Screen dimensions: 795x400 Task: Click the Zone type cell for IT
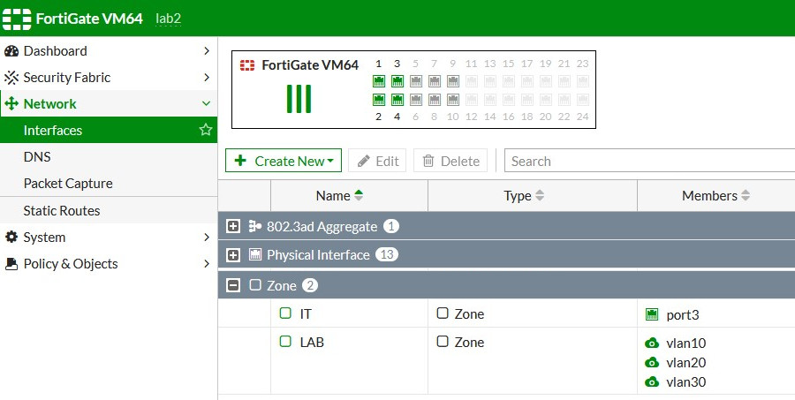point(533,313)
